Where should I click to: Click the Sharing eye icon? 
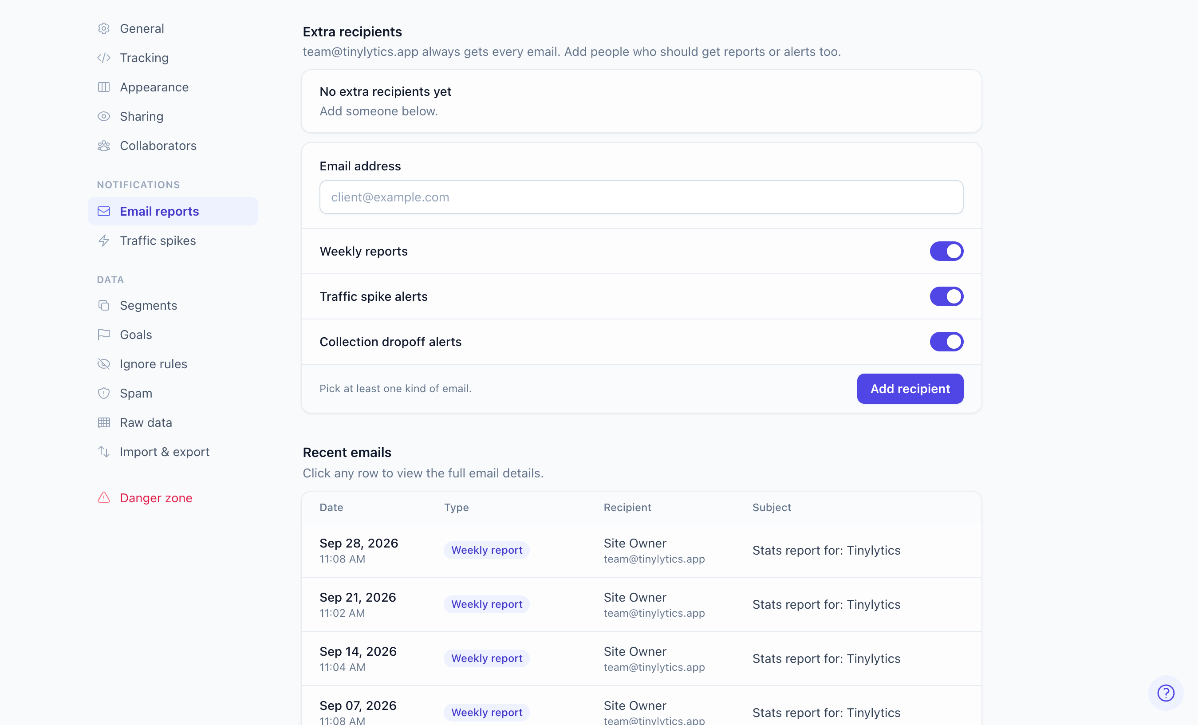click(103, 116)
